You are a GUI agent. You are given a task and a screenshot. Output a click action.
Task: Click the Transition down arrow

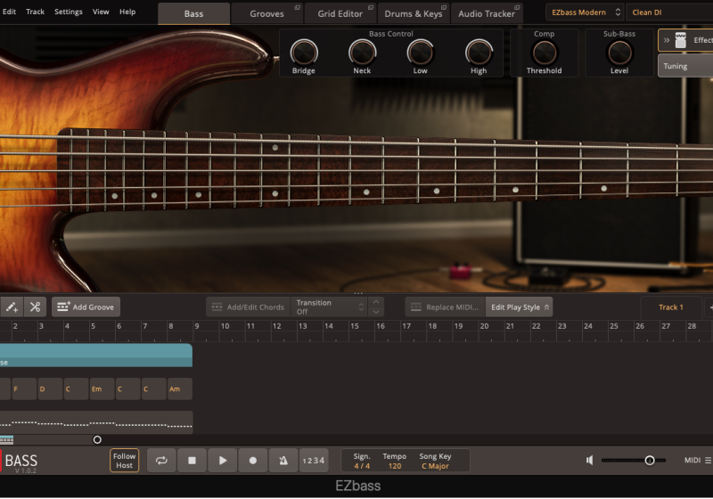click(x=376, y=312)
